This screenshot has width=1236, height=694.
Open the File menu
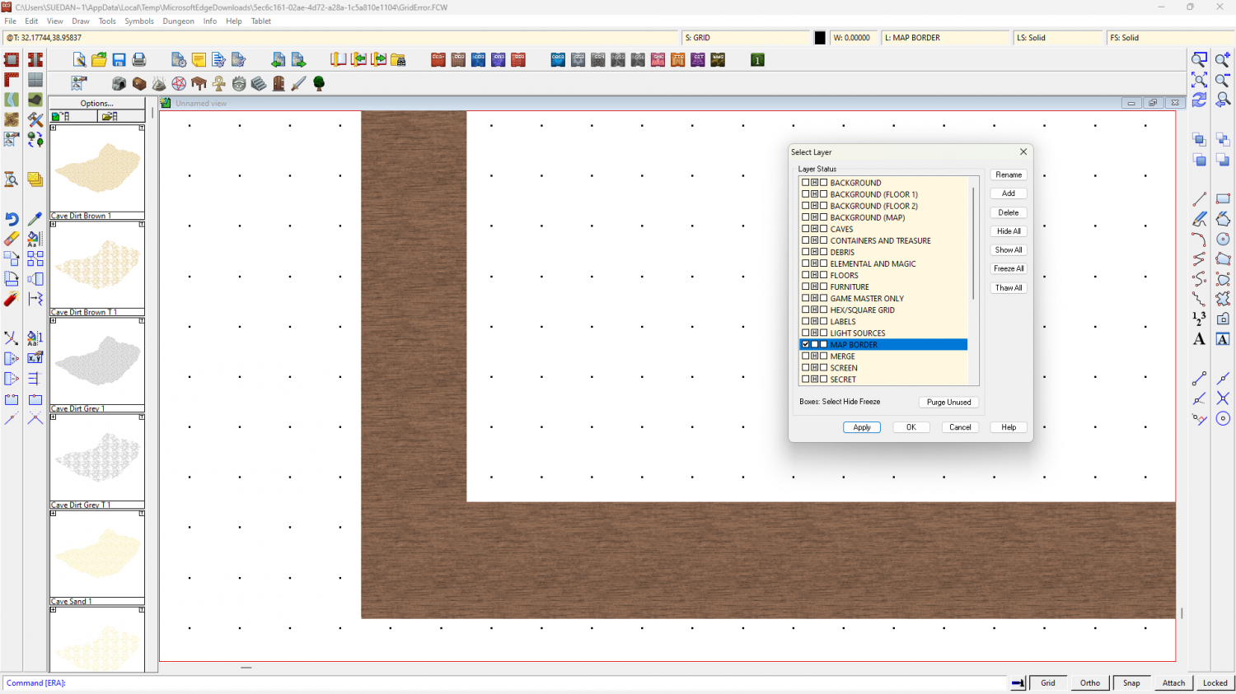tap(11, 21)
